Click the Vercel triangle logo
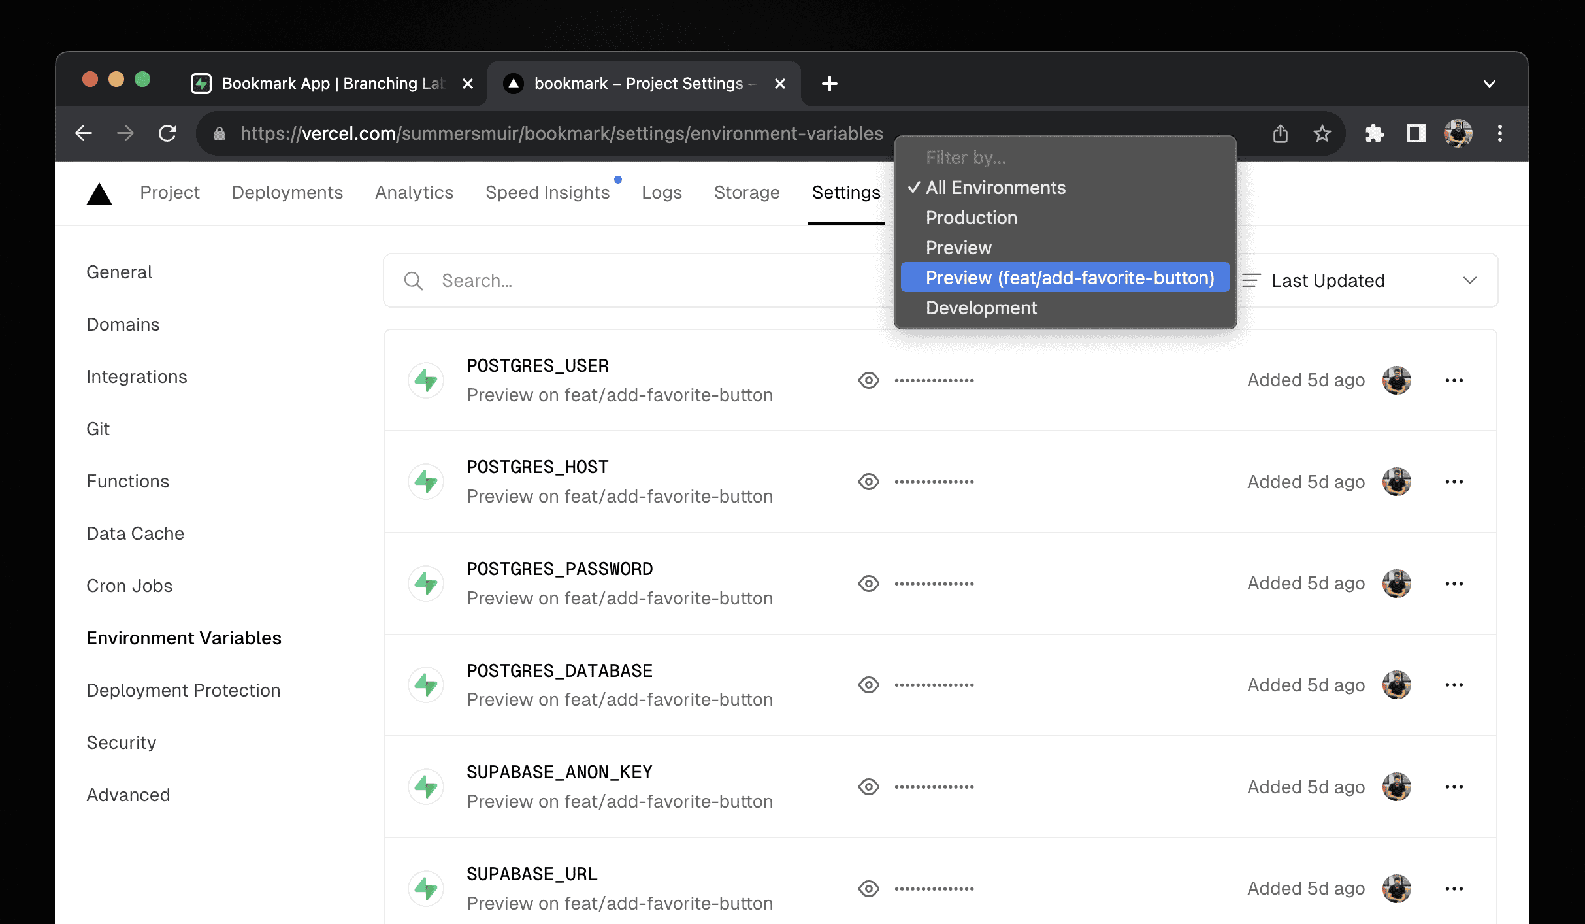Viewport: 1585px width, 924px height. (x=99, y=193)
